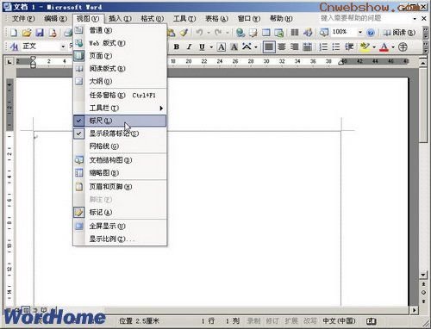Uncheck 显示段落标记 in View menu
Screen dimensions: 431x329
click(120, 133)
